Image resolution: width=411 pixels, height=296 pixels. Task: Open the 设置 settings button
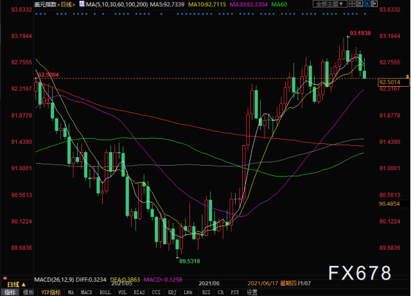coord(252,292)
